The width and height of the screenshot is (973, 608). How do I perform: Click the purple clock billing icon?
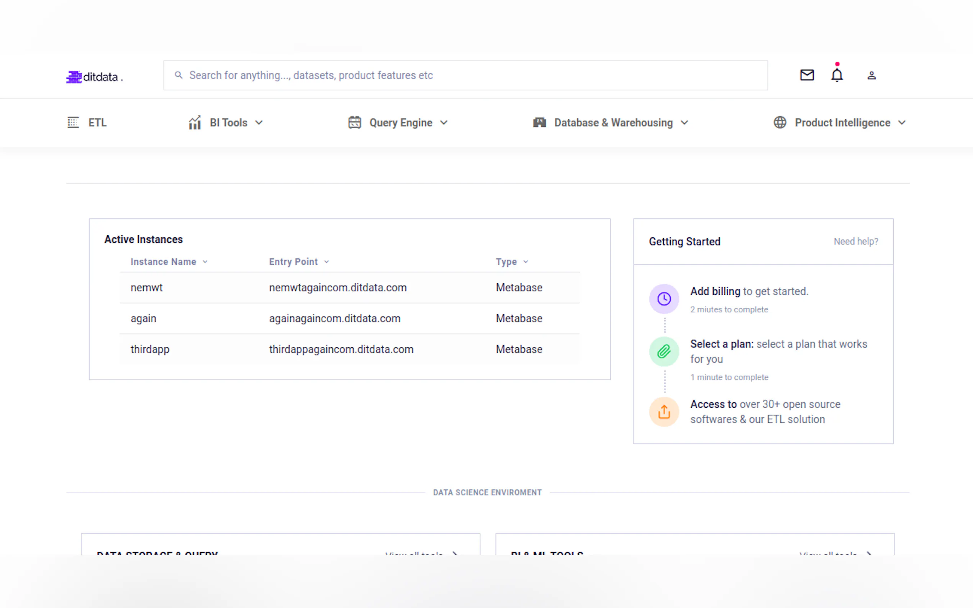point(664,299)
